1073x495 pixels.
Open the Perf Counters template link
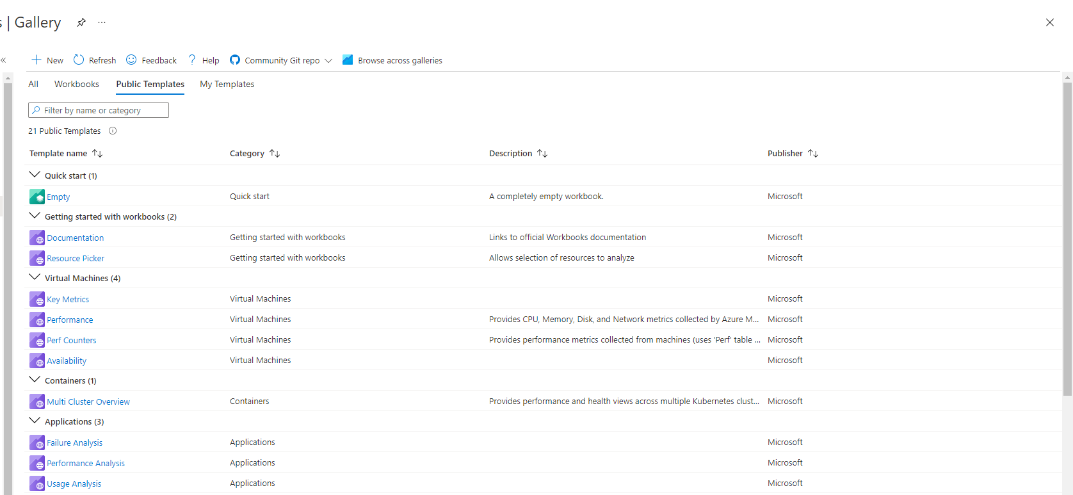click(x=72, y=341)
